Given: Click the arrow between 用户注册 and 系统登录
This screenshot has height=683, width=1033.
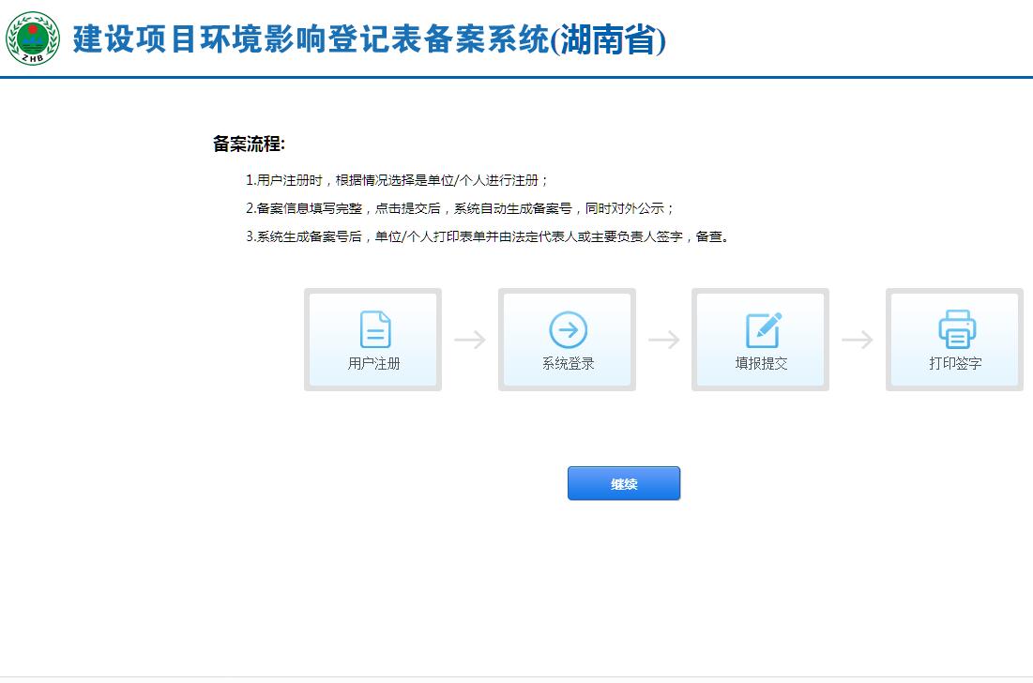Looking at the screenshot, I should point(470,340).
